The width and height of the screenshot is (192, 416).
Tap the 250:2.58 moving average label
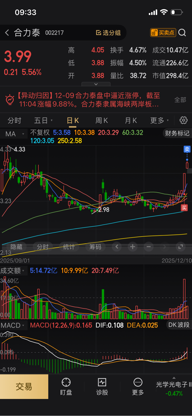point(70,141)
